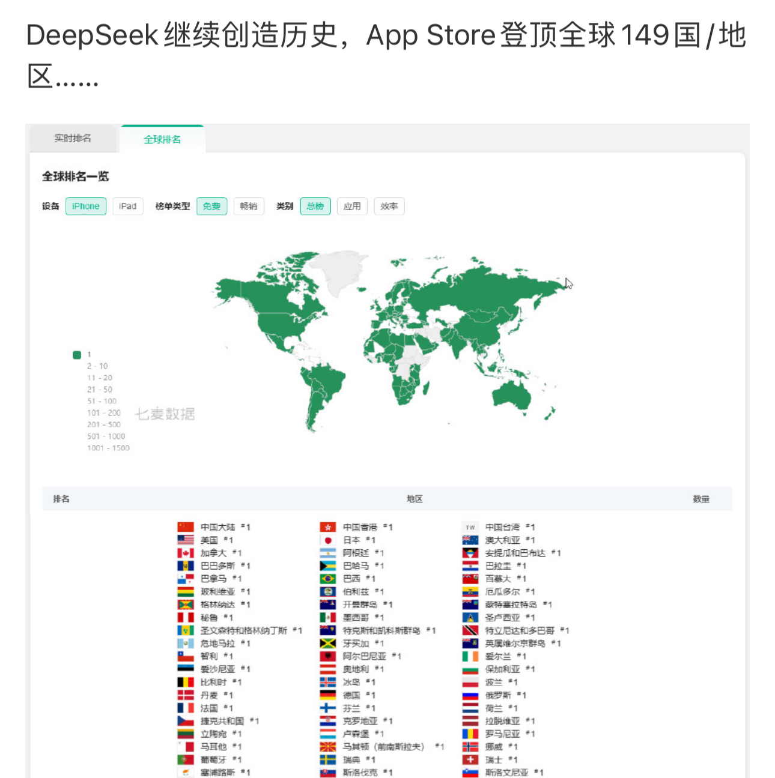
Task: Click the 数量 column header
Action: [701, 499]
